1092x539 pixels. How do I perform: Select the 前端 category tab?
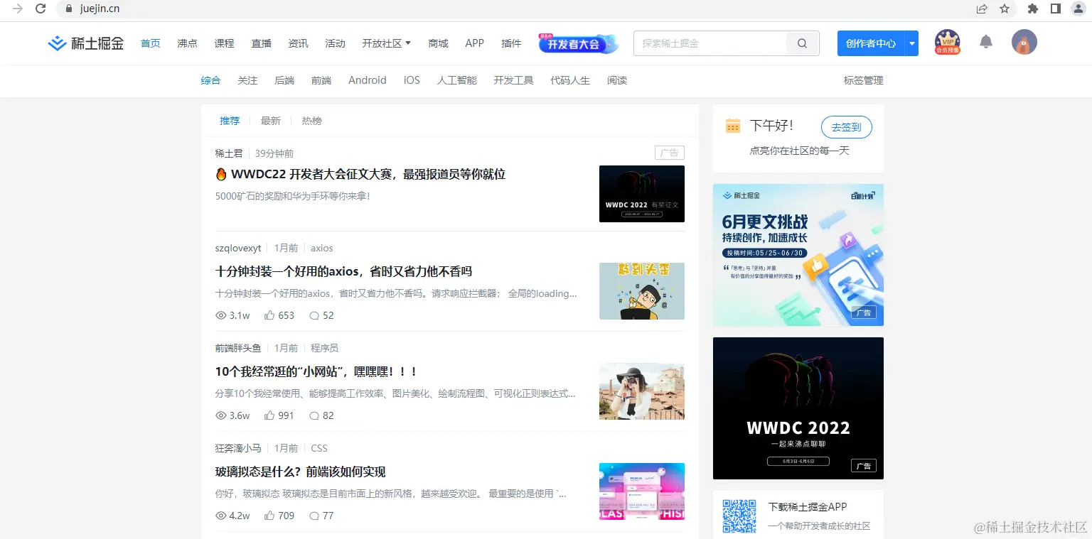321,80
